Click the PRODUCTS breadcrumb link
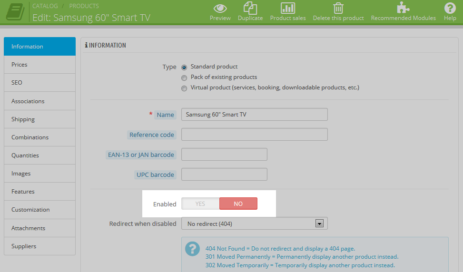463x272 pixels. [84, 6]
